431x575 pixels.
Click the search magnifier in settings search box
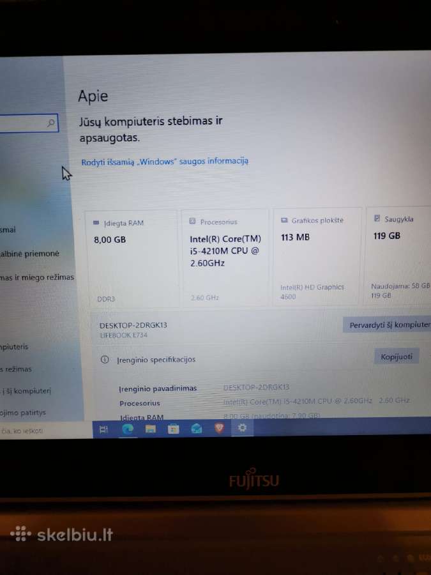point(51,123)
